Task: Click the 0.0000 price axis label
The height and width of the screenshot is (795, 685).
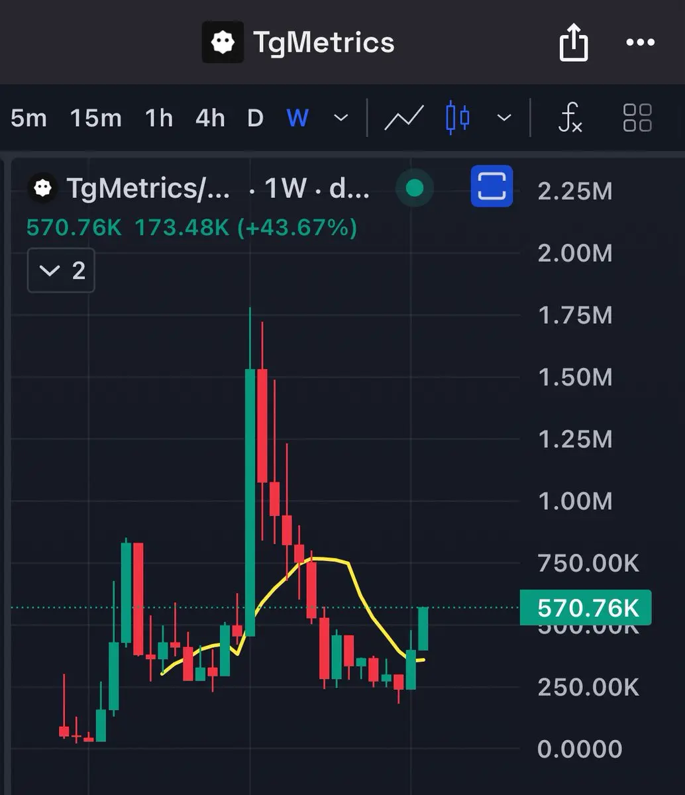Action: 580,749
